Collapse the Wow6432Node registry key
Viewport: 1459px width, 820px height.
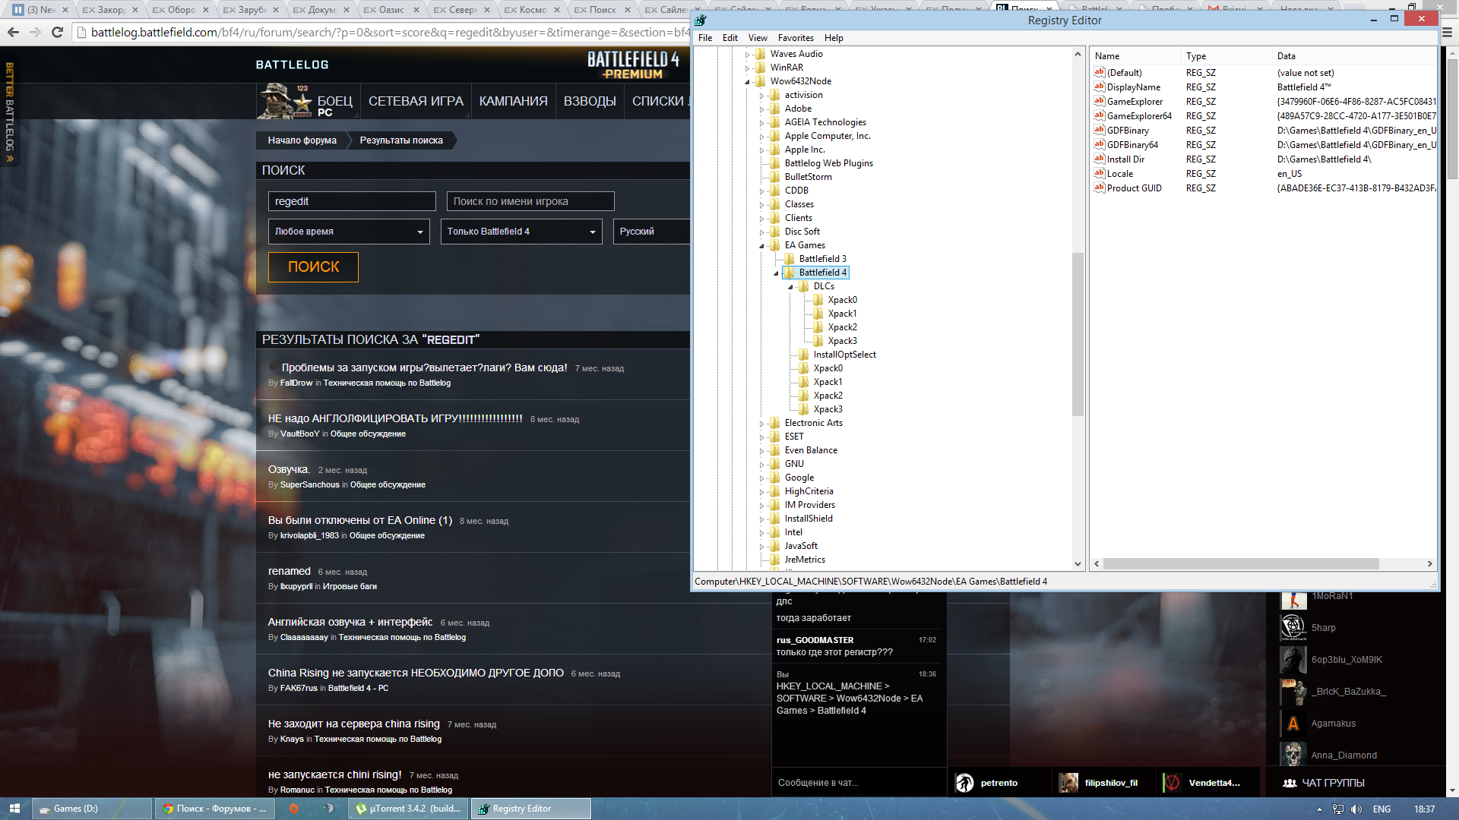[747, 82]
